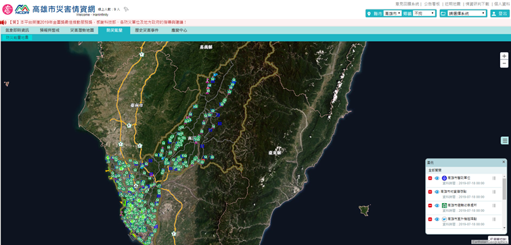Open the 縣市 county dropdown
The height and width of the screenshot is (245, 511).
click(x=393, y=13)
